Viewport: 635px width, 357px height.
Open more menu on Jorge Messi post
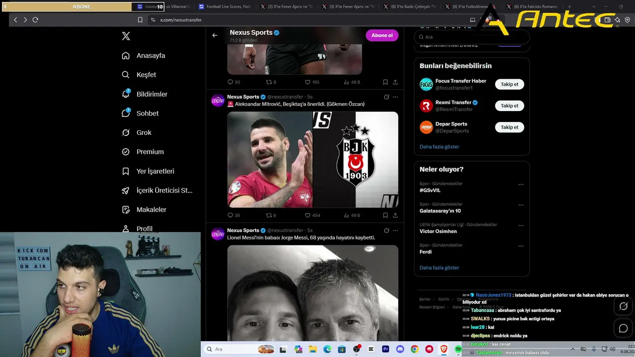395,231
